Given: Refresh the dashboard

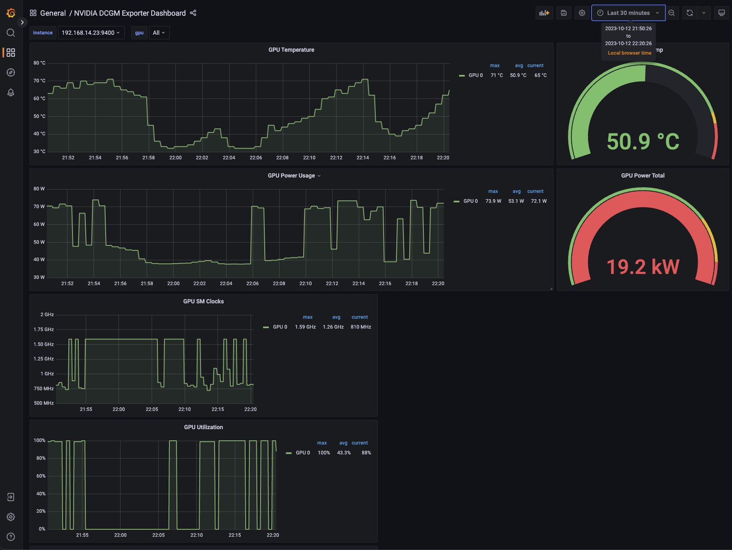Looking at the screenshot, I should (690, 13).
